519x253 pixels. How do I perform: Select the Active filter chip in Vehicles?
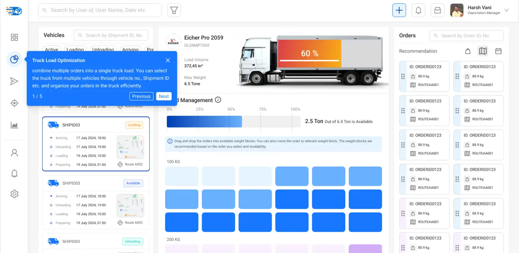(x=52, y=50)
